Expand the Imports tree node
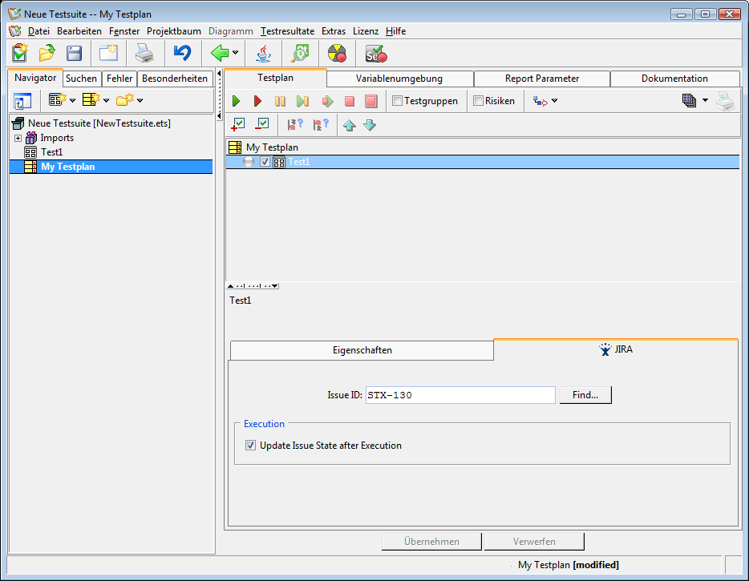This screenshot has width=749, height=581. 18,138
